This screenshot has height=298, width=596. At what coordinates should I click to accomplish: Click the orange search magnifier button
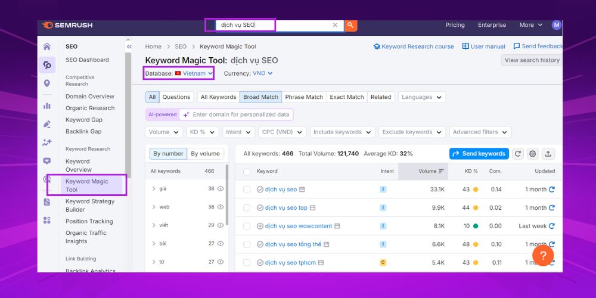[350, 25]
